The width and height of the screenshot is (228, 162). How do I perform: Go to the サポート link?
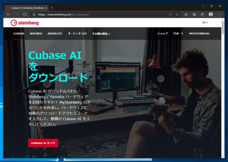(x=179, y=34)
